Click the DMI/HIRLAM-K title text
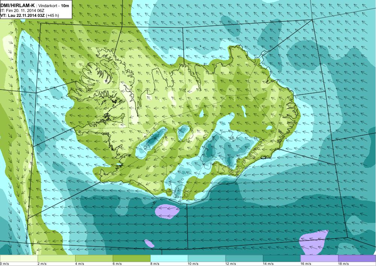The width and height of the screenshot is (376, 266). click(x=18, y=5)
